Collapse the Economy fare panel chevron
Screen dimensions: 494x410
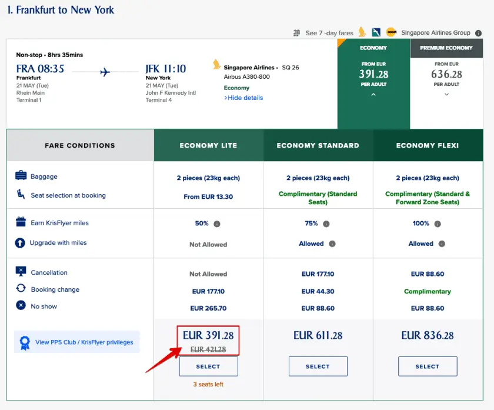coord(373,95)
